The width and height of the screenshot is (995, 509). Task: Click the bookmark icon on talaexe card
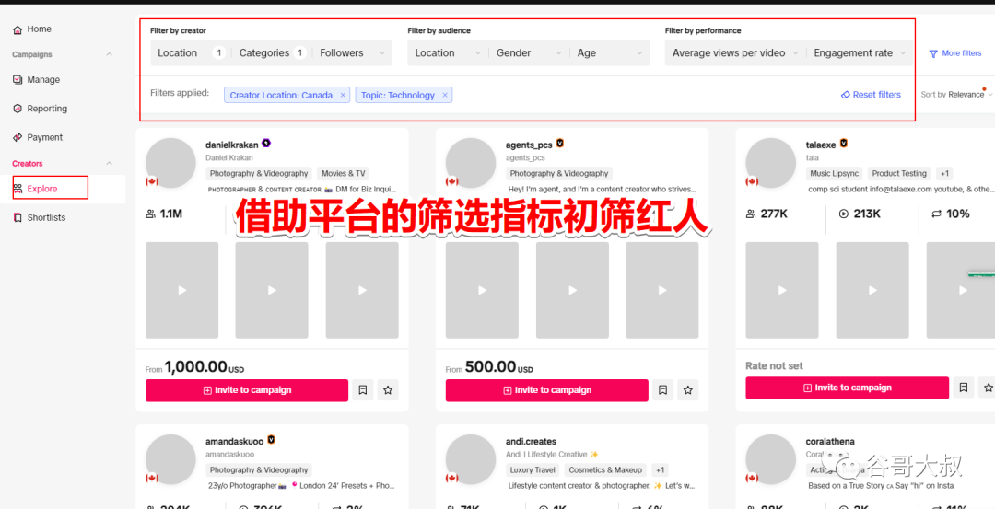coord(963,388)
